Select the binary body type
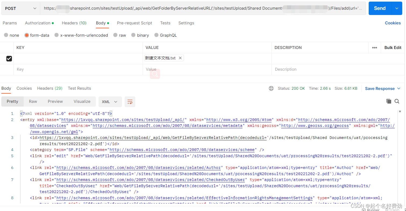 click(140, 35)
